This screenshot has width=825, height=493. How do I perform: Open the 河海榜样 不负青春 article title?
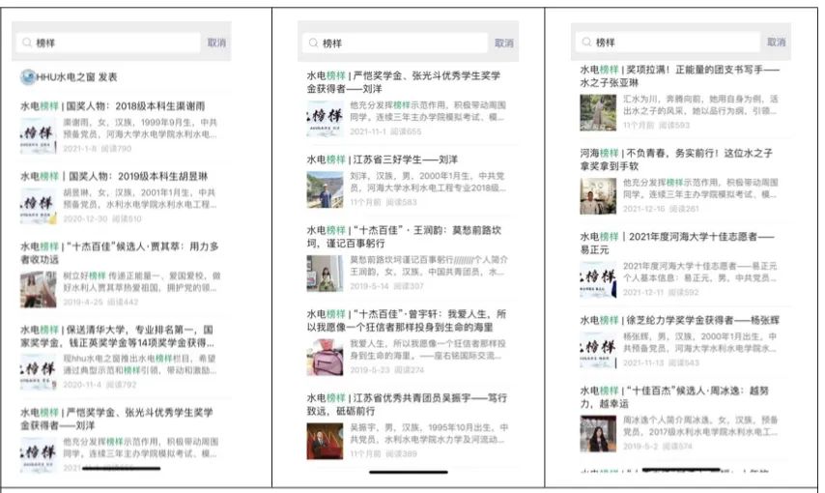point(678,159)
